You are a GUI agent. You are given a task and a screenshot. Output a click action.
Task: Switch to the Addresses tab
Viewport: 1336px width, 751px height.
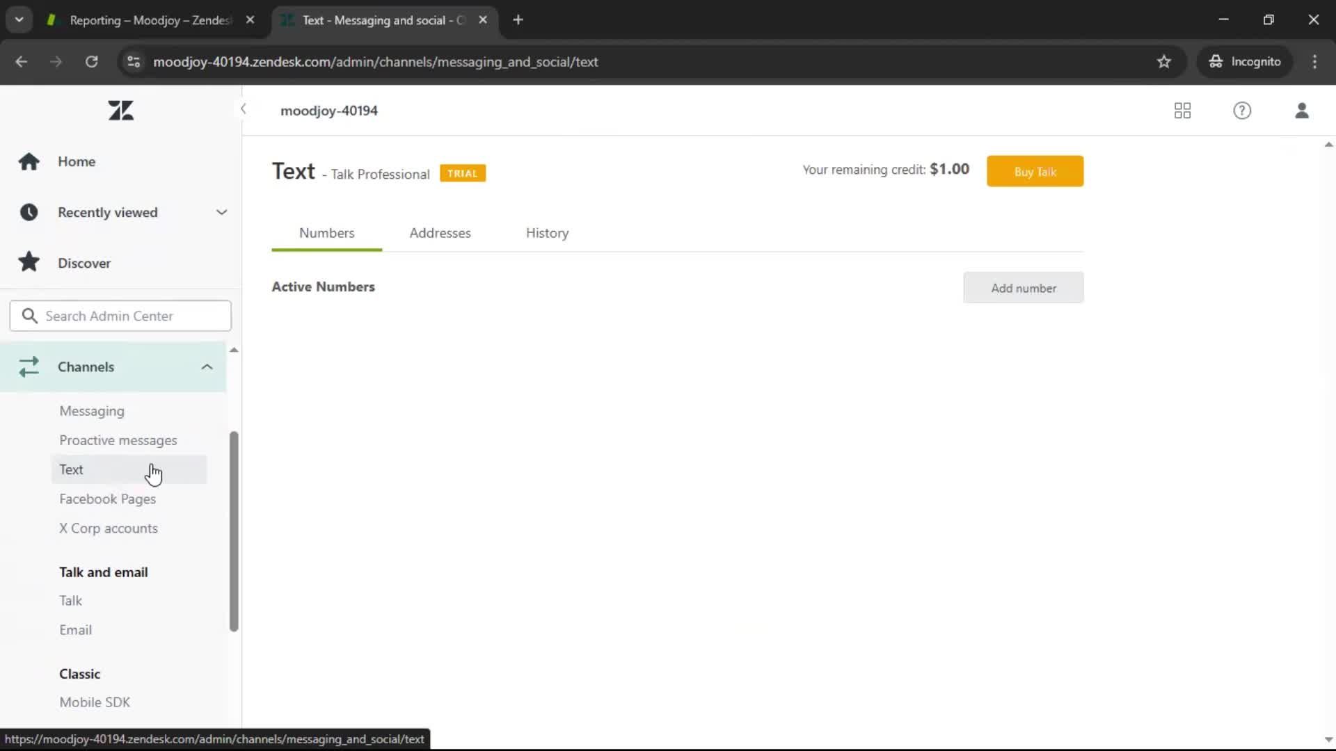[440, 233]
